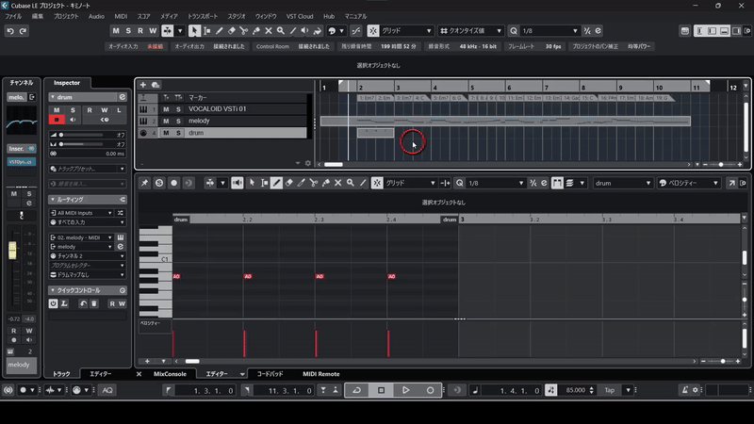The height and width of the screenshot is (424, 754).
Task: Toggle Mute on the drum track
Action: (x=166, y=133)
